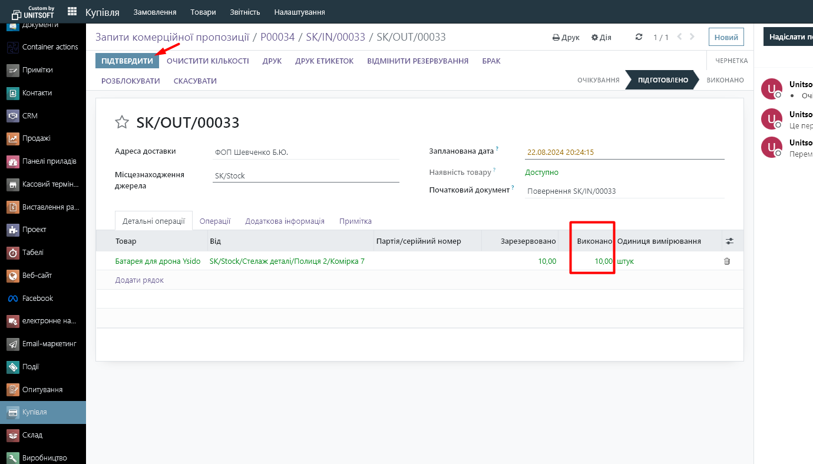Screen dimensions: 813x464
Task: Click the refresh icon next to pager
Action: pos(639,37)
